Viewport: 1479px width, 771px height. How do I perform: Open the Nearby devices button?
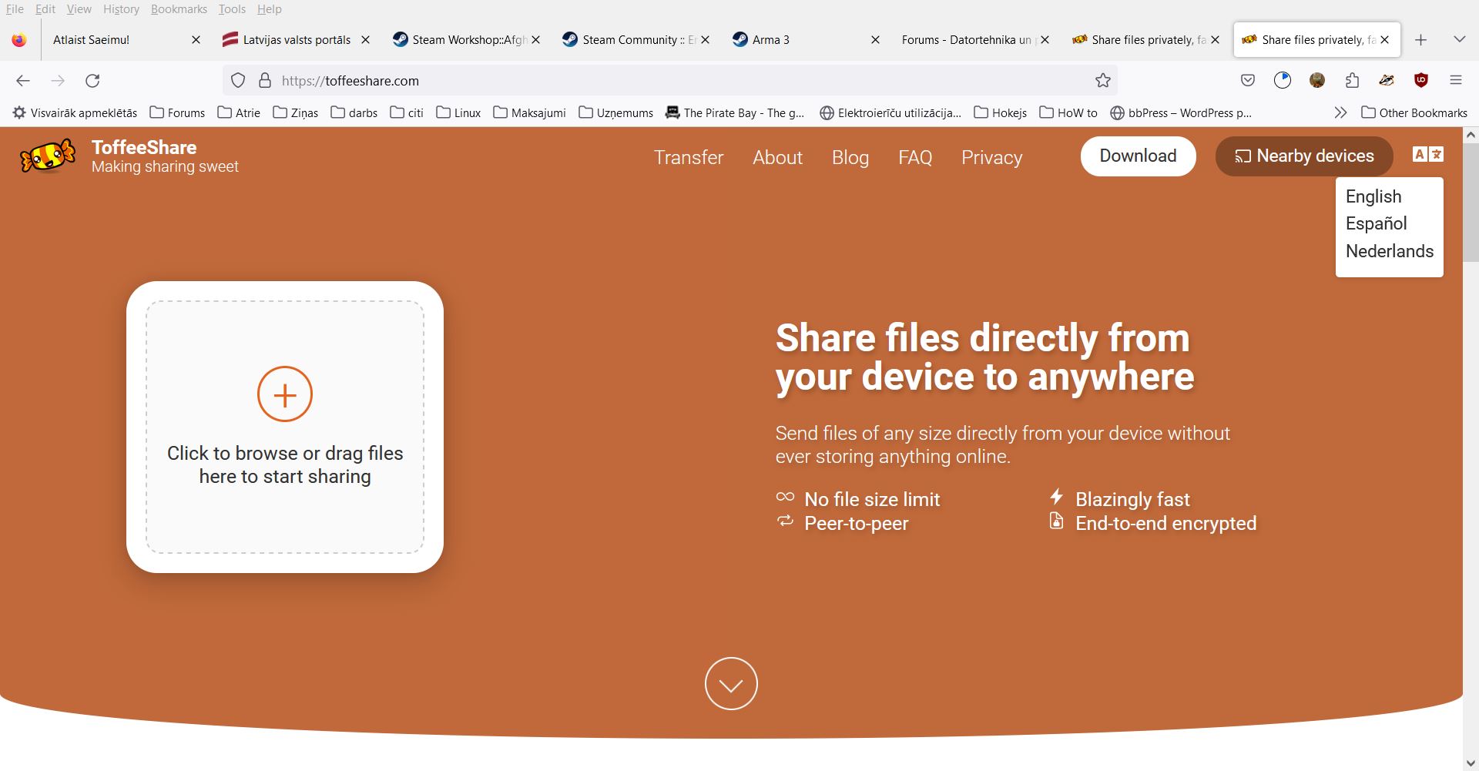[x=1303, y=156]
